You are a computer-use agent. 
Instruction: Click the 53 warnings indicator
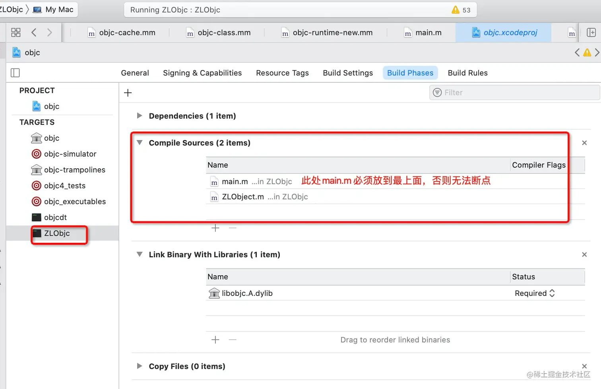461,10
